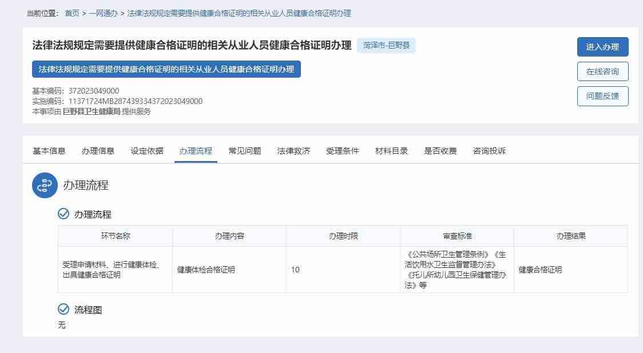Click the 办理时限 column header
This screenshot has height=353, width=643.
(x=343, y=236)
